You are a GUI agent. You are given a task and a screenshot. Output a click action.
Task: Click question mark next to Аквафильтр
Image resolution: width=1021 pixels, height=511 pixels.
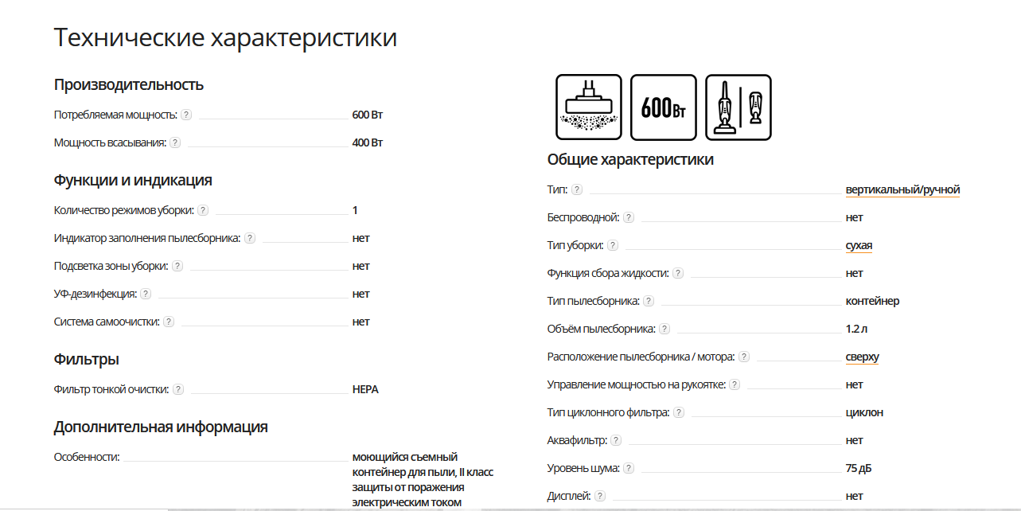click(616, 440)
